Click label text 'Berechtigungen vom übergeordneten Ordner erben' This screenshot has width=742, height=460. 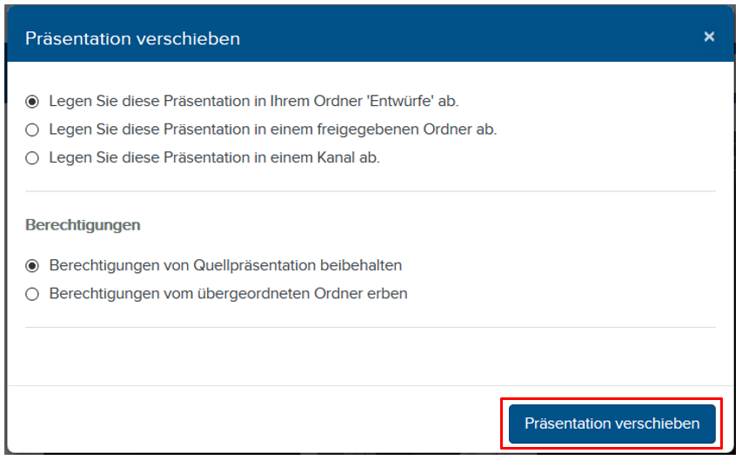click(228, 294)
